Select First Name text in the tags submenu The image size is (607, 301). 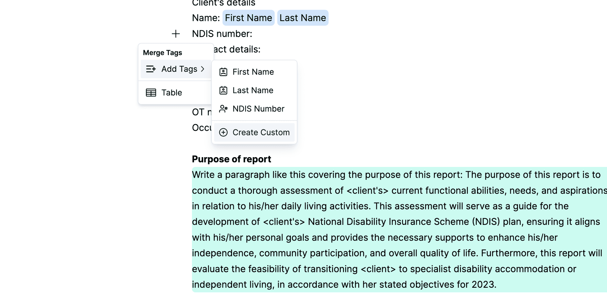point(253,72)
